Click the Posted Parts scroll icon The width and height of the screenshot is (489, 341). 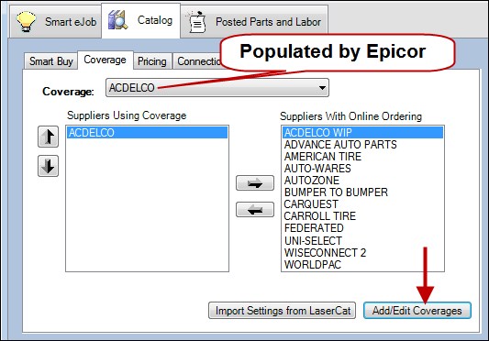coord(196,22)
